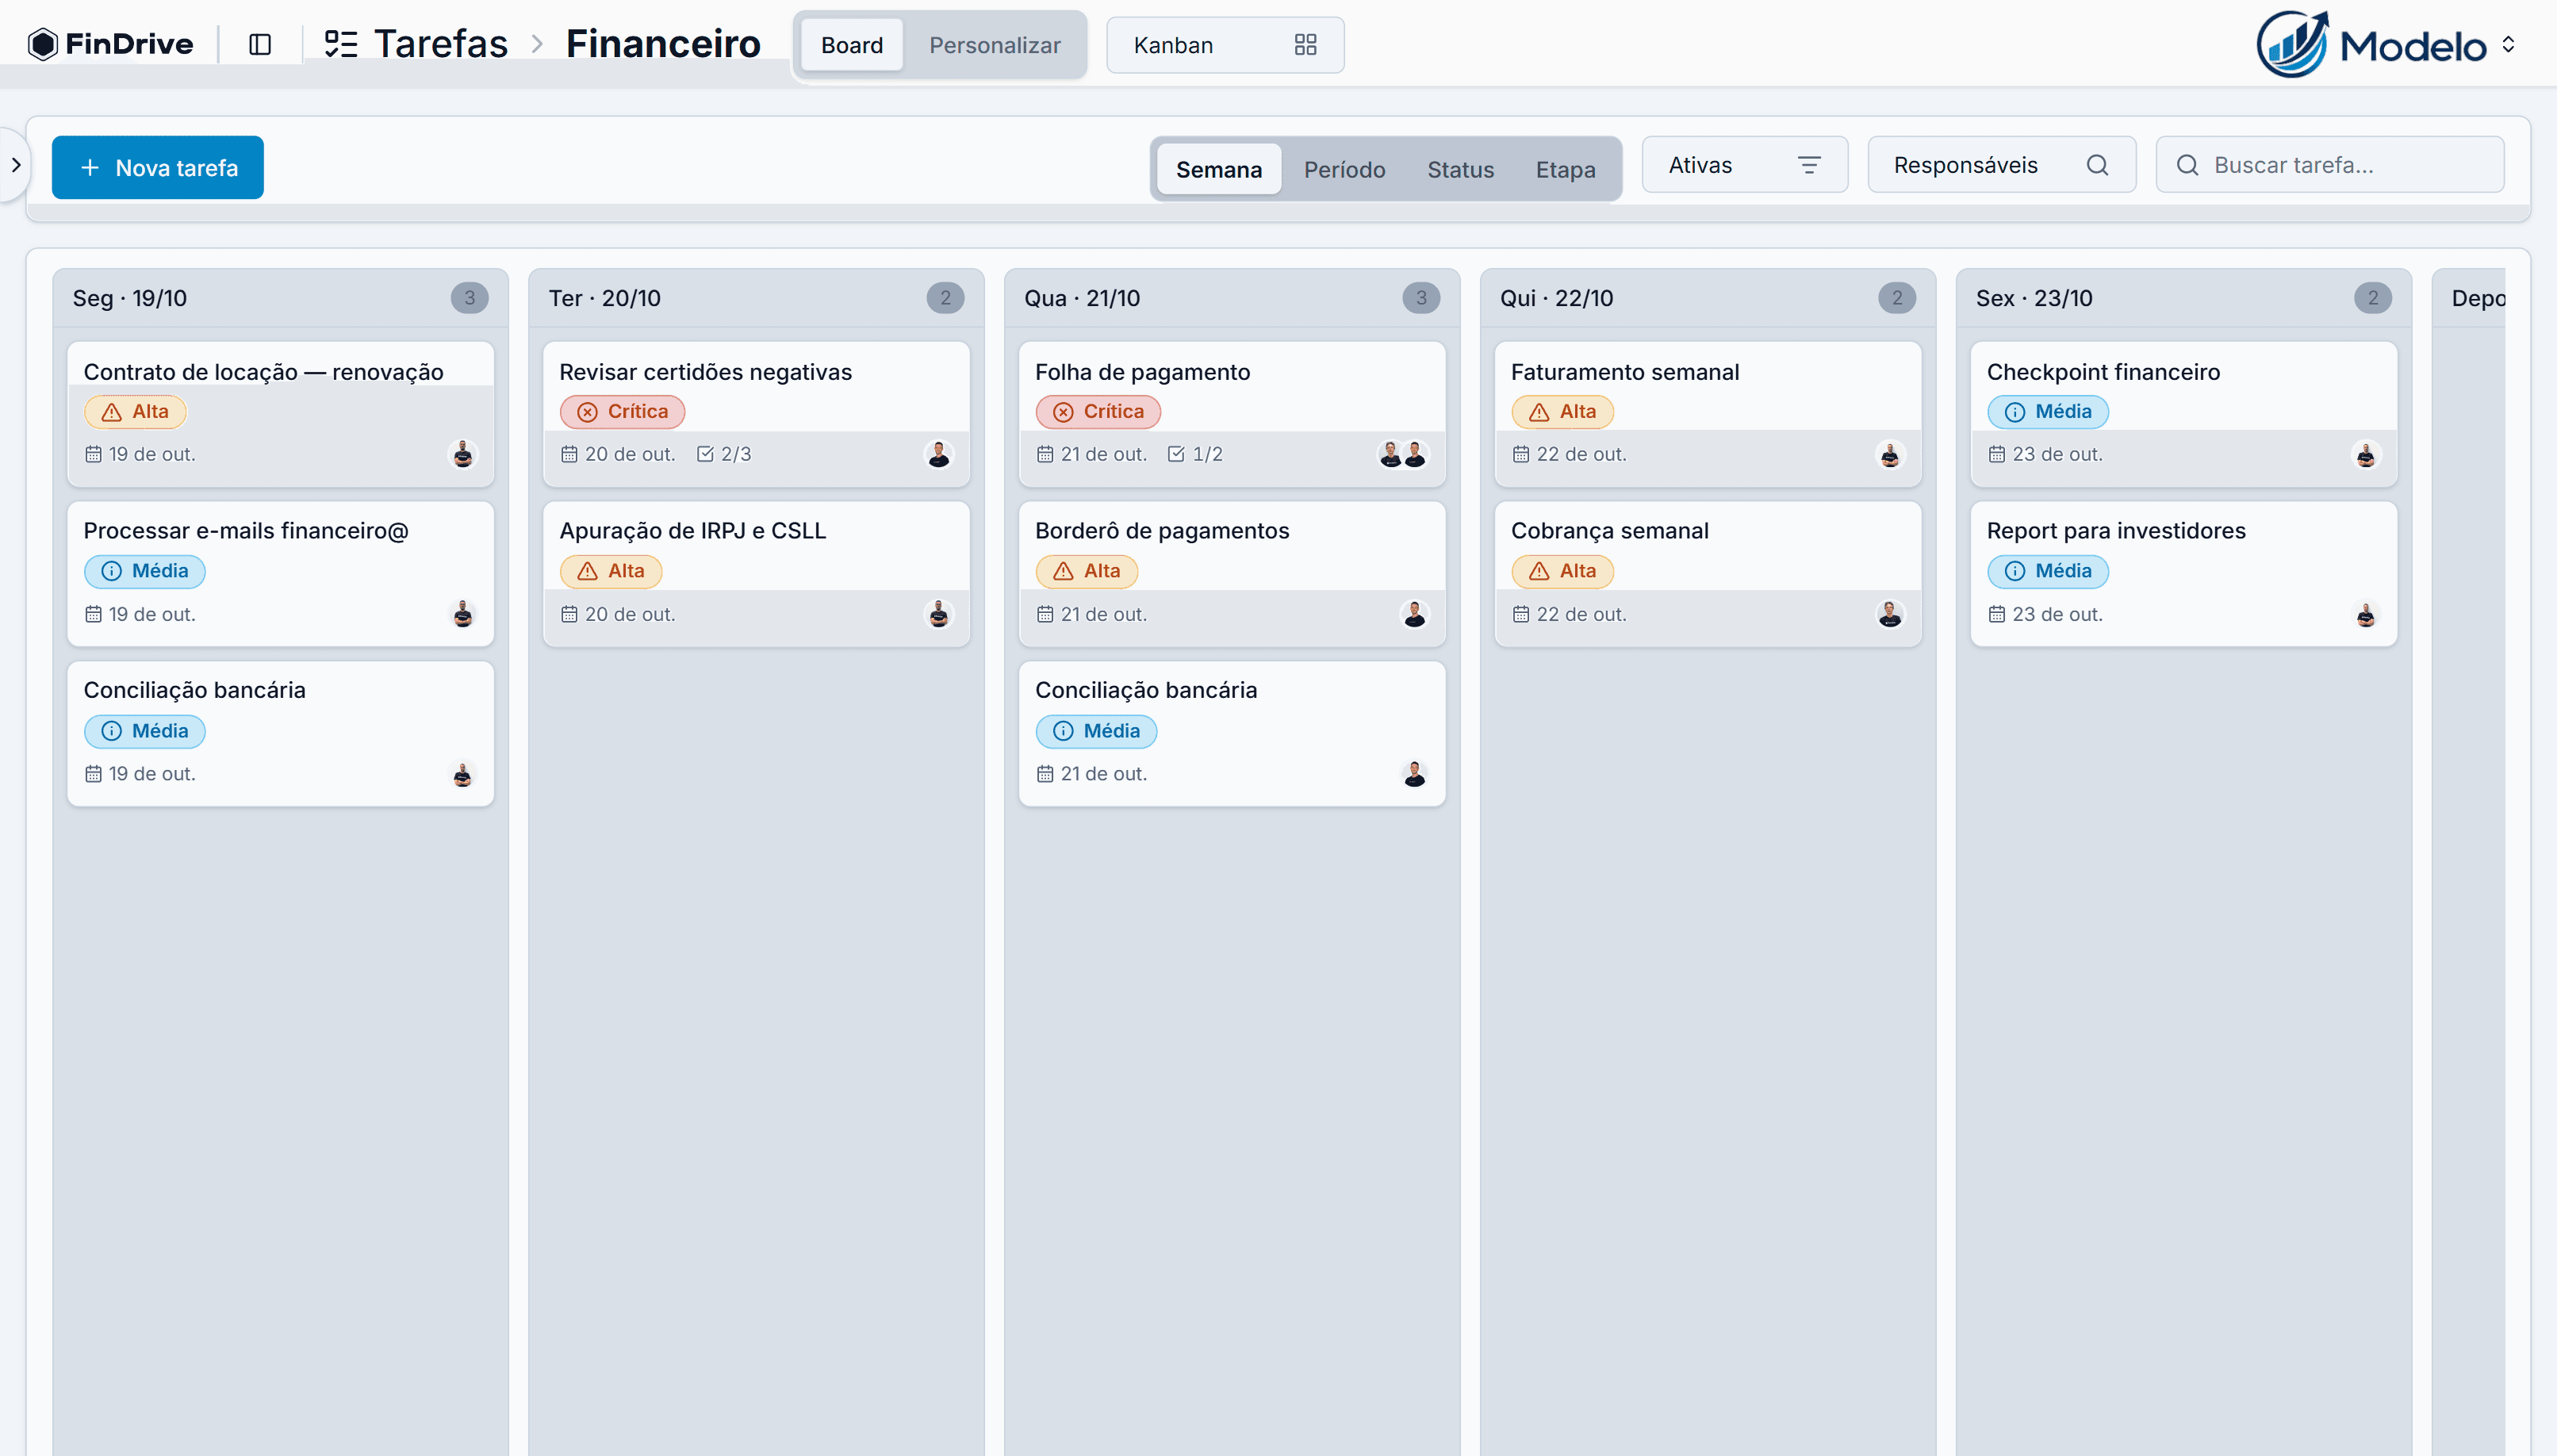The height and width of the screenshot is (1456, 2557).
Task: Click the count badge in Seg · 19/10
Action: coord(469,298)
